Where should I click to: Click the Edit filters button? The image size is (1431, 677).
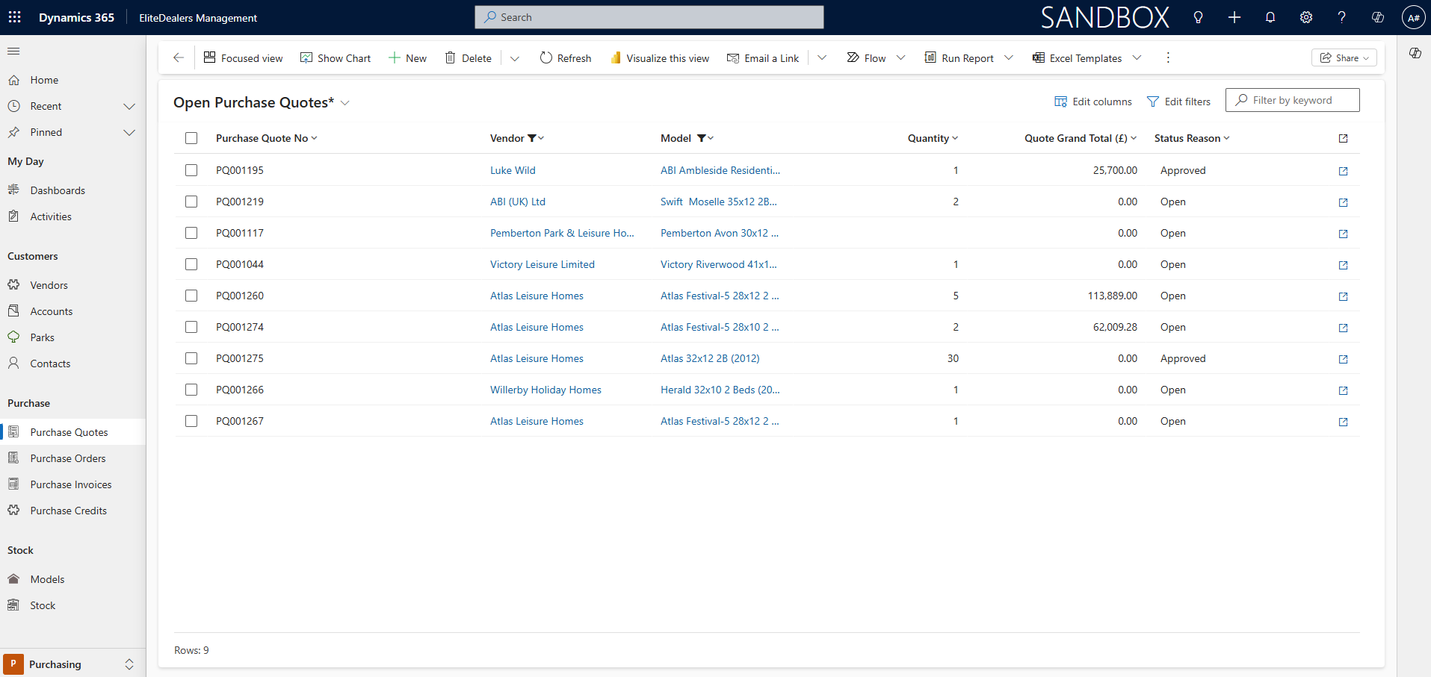[1179, 102]
